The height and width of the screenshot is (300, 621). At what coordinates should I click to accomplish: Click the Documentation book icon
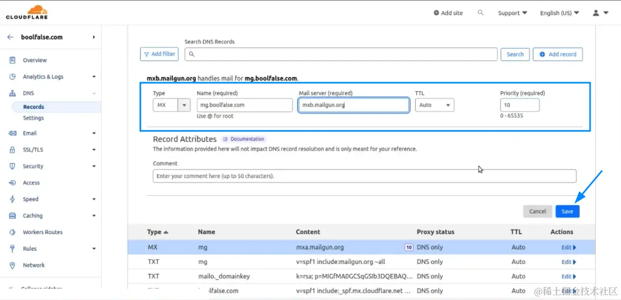coord(225,139)
